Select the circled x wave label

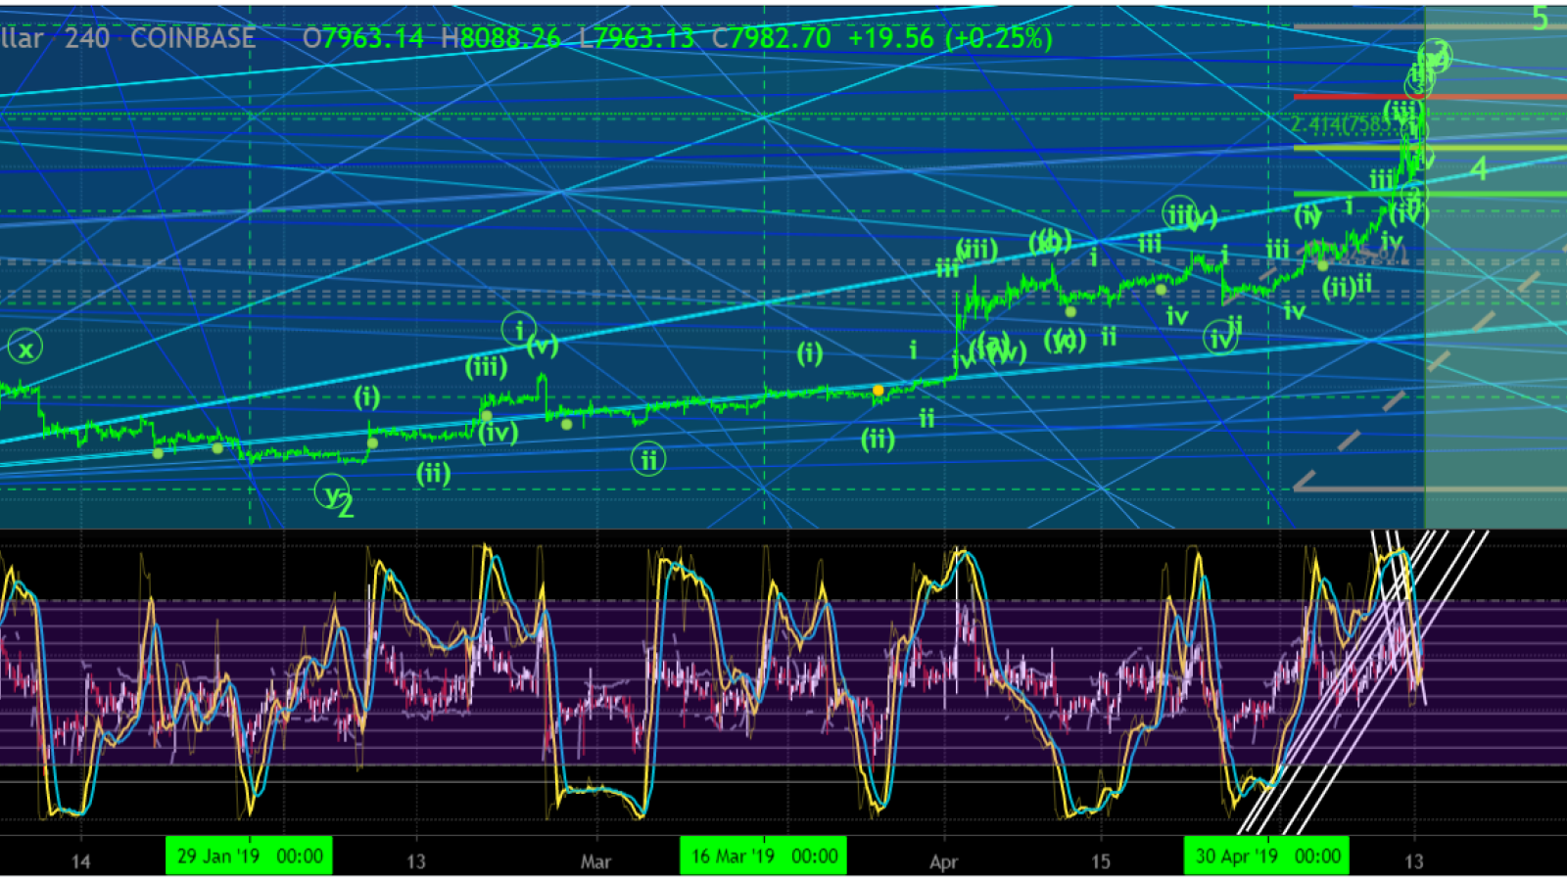[x=25, y=348]
